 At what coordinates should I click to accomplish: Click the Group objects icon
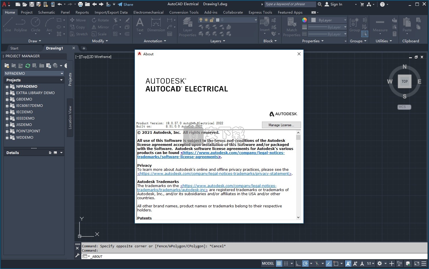click(355, 25)
